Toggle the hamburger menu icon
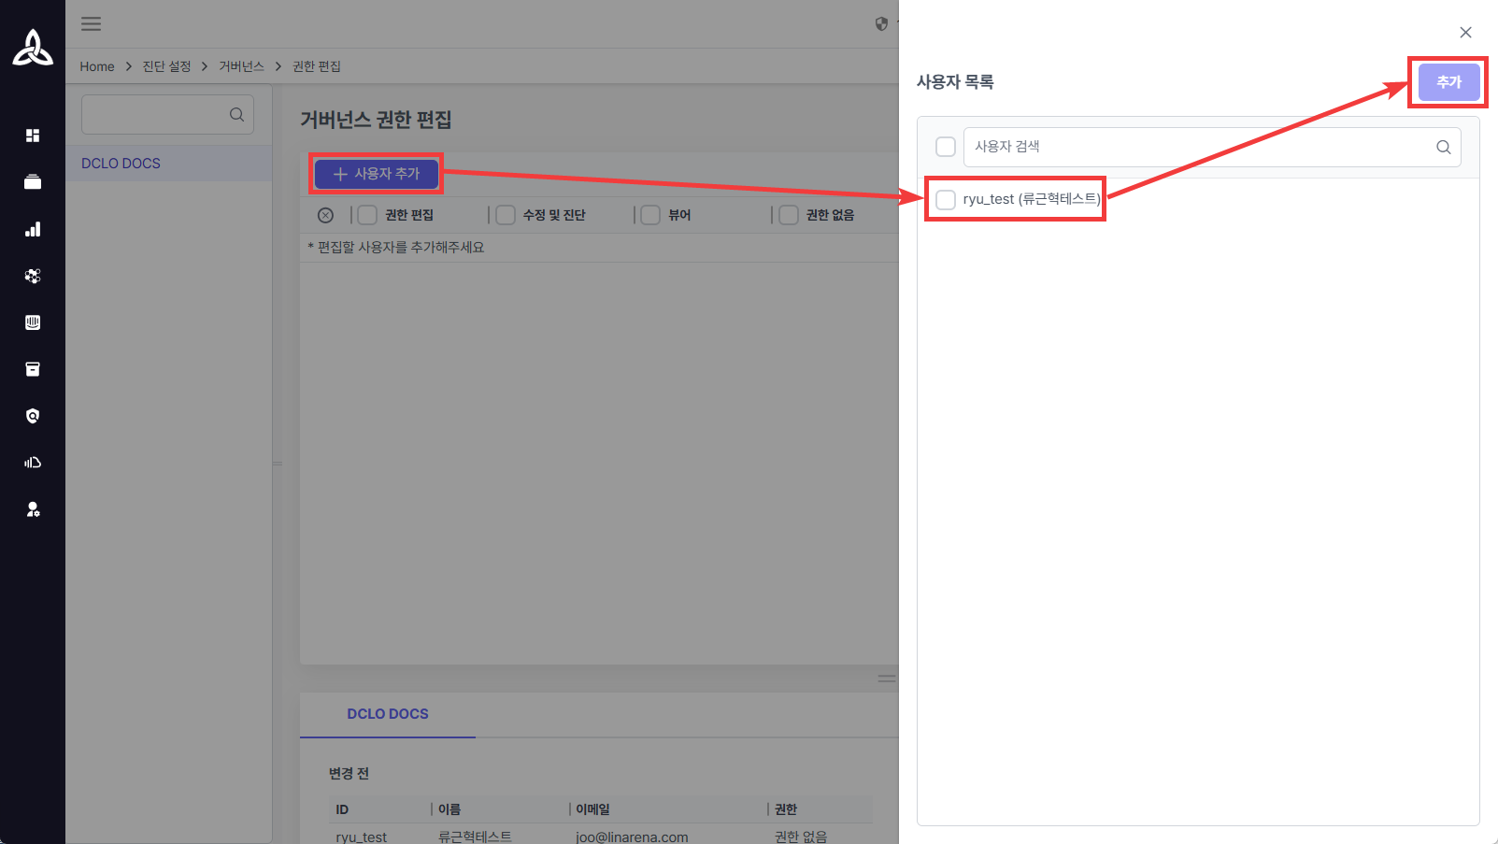The height and width of the screenshot is (844, 1498). pyautogui.click(x=91, y=24)
